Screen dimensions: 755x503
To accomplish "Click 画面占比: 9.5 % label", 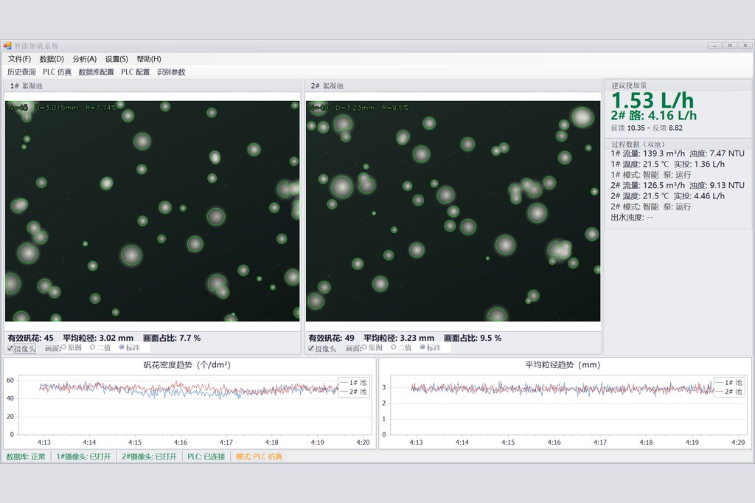I will 473,338.
